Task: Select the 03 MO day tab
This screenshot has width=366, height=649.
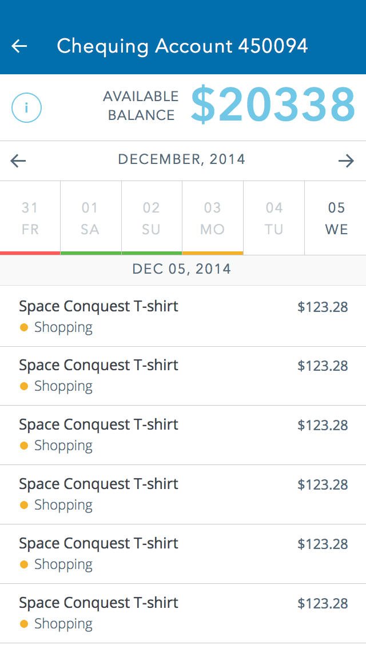Action: [213, 218]
